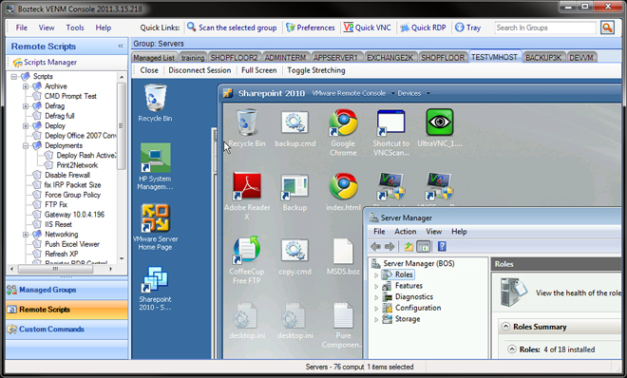Switch to the Managed List tab

154,58
